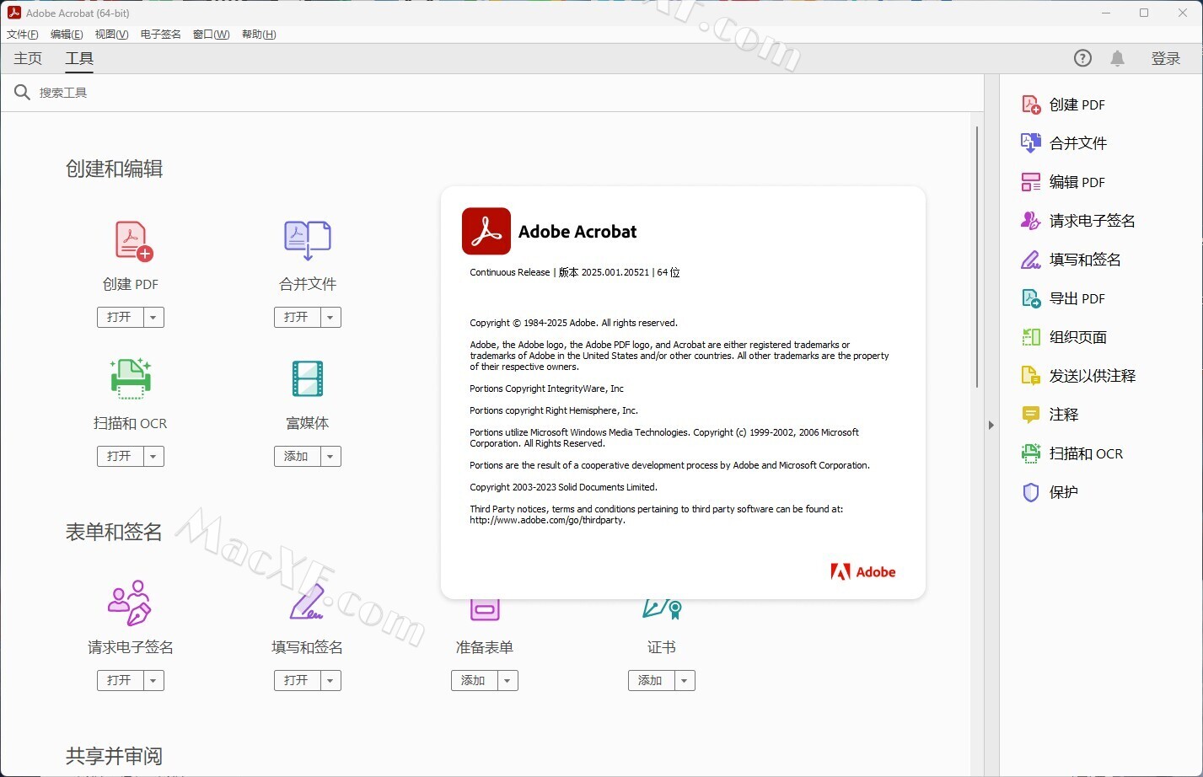This screenshot has width=1203, height=777.
Task: Open 扫描和 OCR in right sidebar
Action: tap(1072, 453)
